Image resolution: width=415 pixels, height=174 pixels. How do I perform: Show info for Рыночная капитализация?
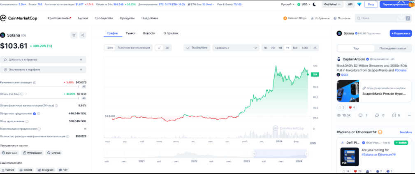tap(35, 83)
